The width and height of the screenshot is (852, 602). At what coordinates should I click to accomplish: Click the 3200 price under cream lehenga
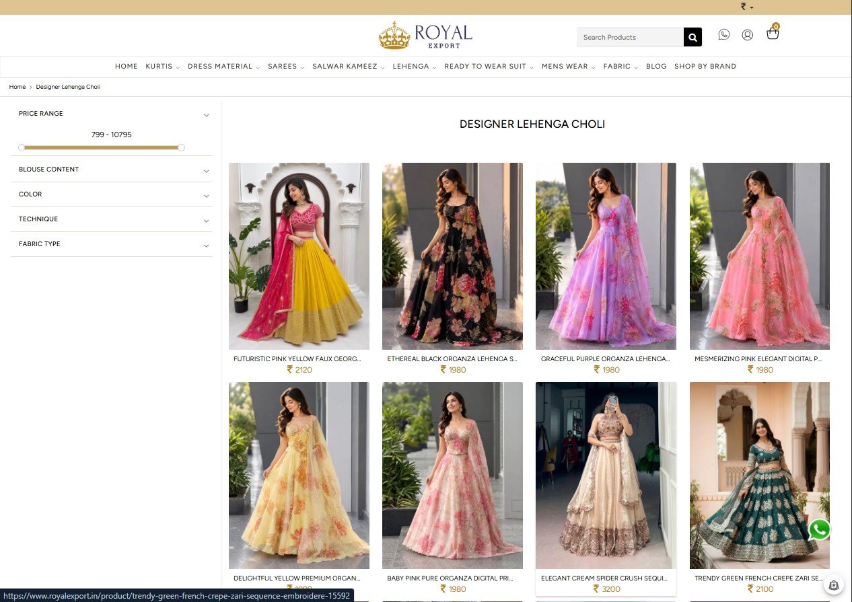[606, 589]
